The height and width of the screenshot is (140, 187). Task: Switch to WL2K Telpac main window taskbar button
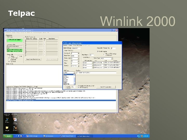[68, 136]
